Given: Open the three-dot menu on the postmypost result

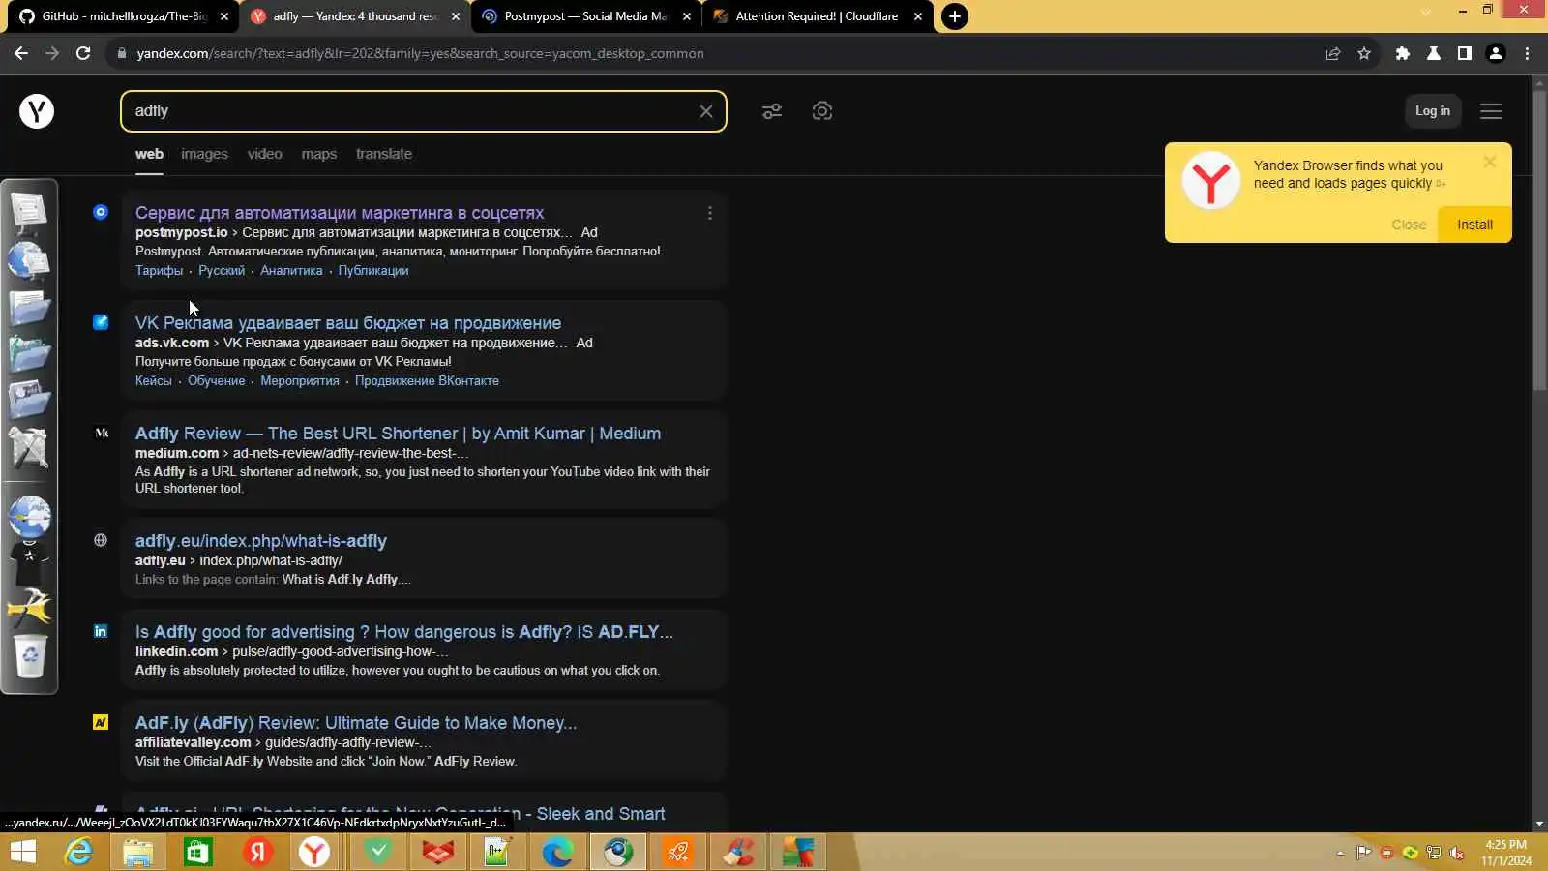Looking at the screenshot, I should [710, 213].
